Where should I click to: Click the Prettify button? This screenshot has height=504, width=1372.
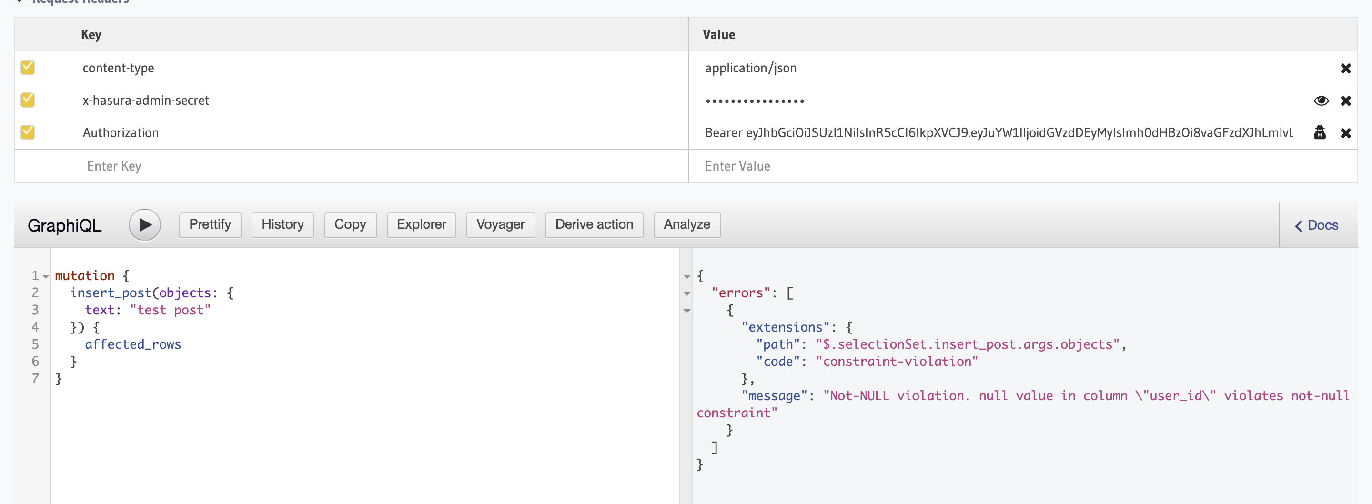[x=210, y=225]
